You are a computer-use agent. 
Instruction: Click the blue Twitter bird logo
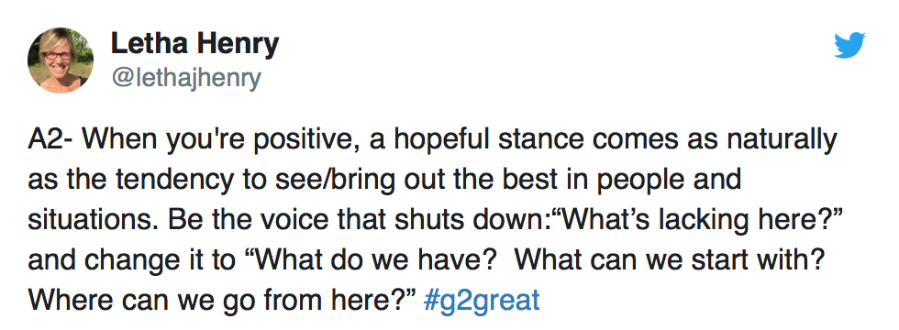849,45
